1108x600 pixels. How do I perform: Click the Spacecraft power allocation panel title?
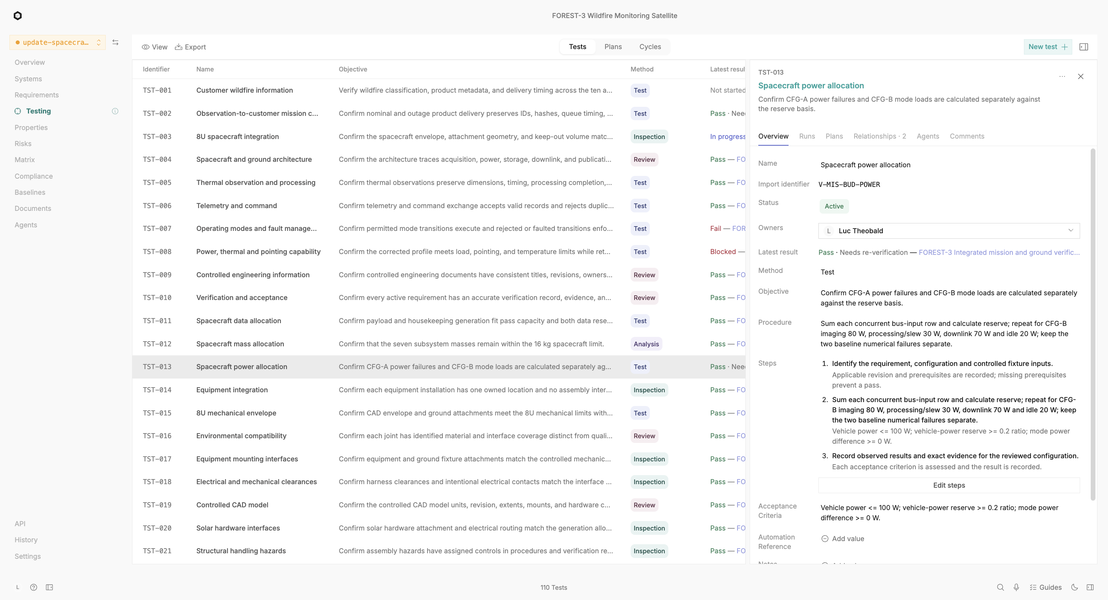(x=811, y=86)
